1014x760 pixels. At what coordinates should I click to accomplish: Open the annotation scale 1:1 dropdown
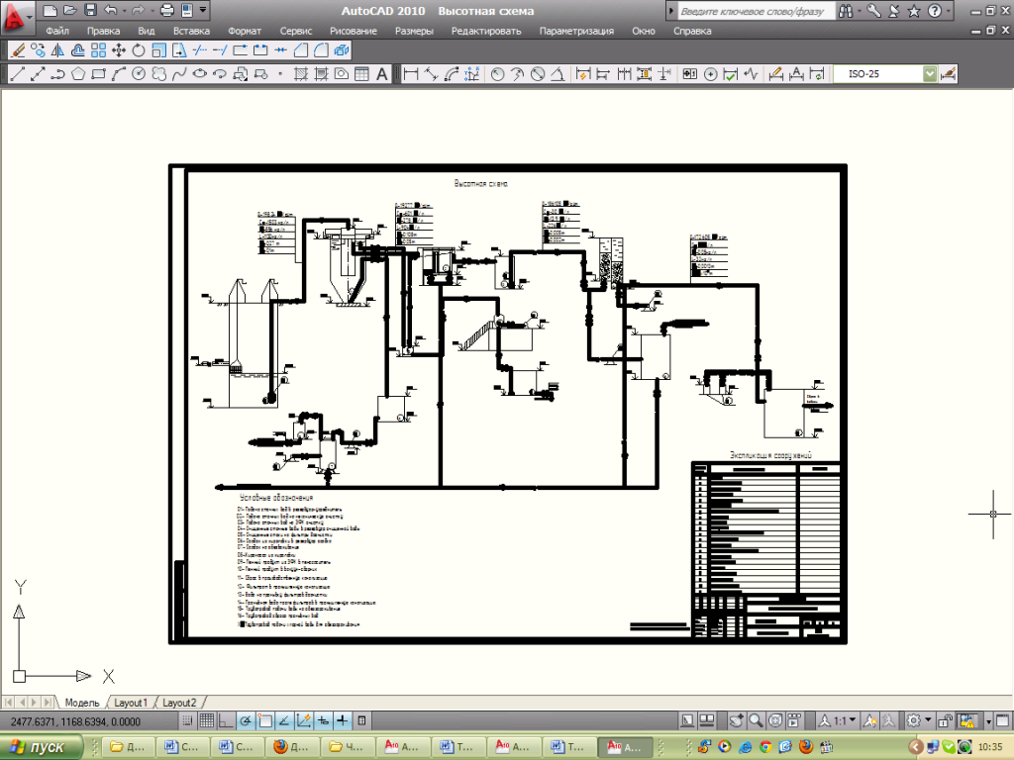point(839,720)
